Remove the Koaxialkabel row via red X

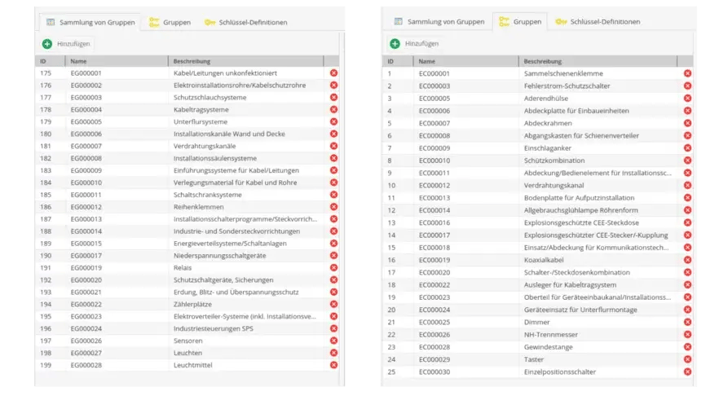[687, 260]
